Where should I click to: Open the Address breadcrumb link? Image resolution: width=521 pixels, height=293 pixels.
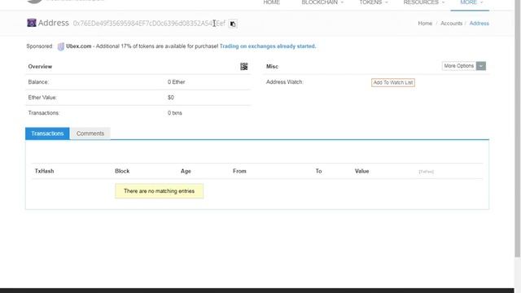pos(479,24)
